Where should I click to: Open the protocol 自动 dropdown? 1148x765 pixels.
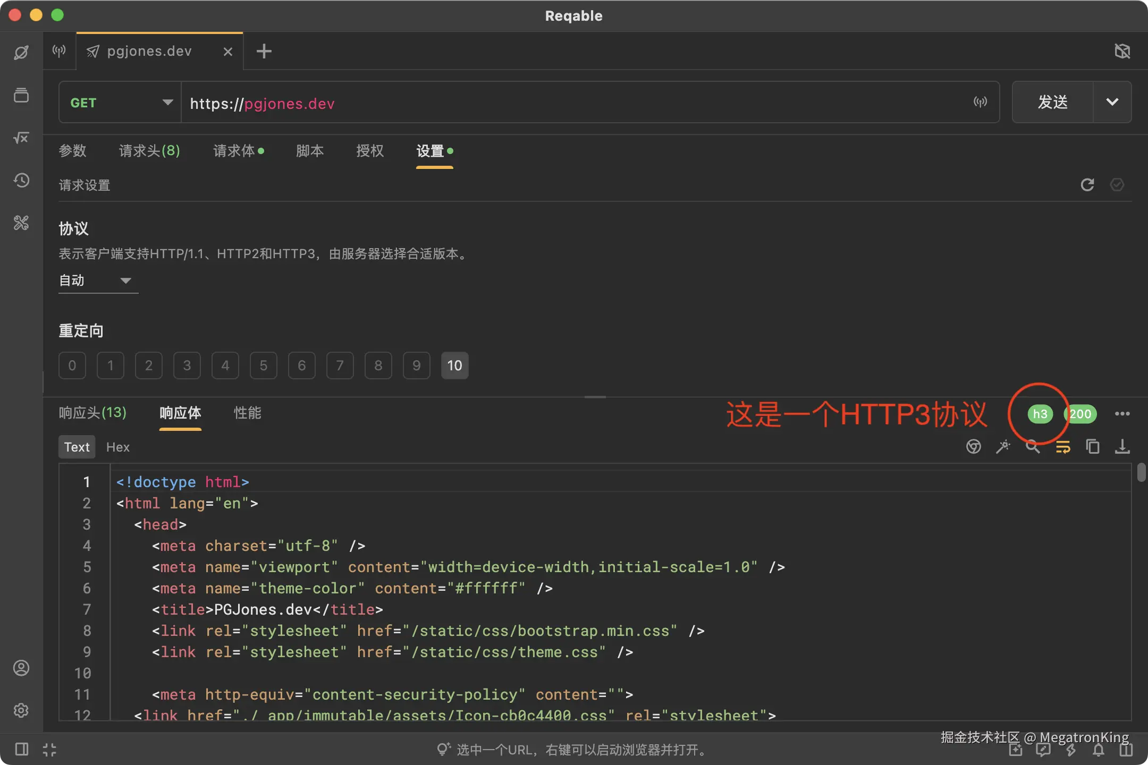[98, 280]
